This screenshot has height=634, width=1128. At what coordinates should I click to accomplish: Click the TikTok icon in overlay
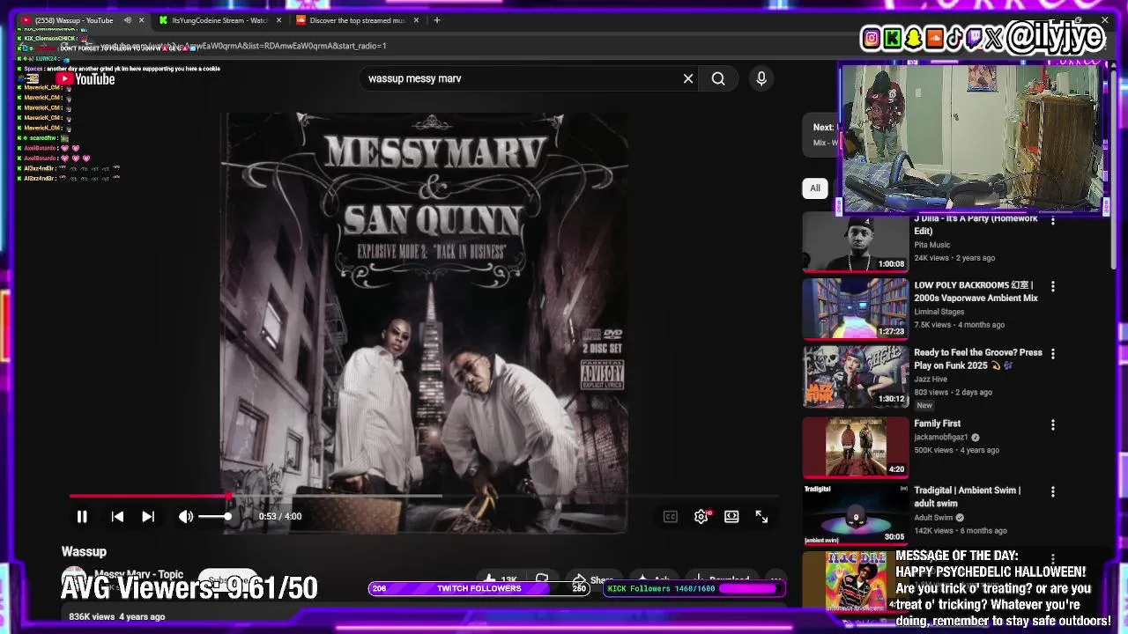coord(954,38)
